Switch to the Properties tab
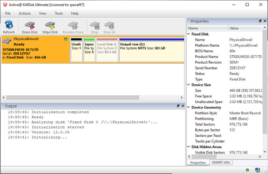Image resolution: width=268 pixels, height=174 pixels. (x=198, y=163)
